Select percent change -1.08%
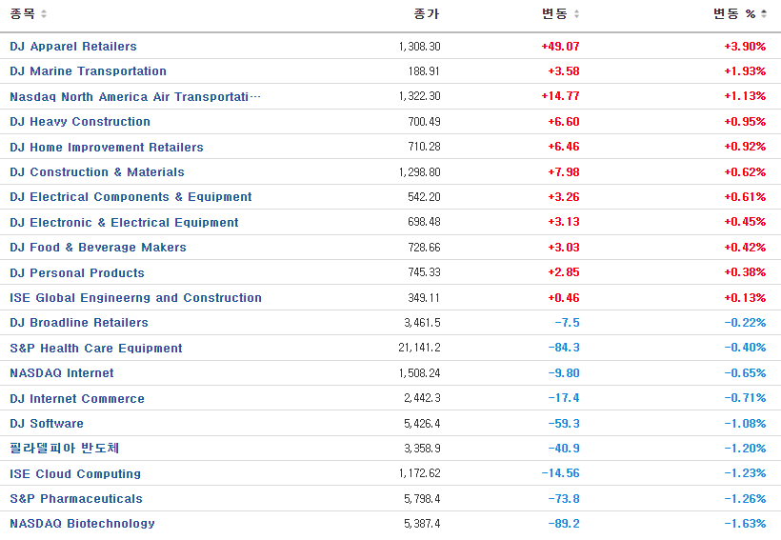The width and height of the screenshot is (781, 540). pos(745,424)
